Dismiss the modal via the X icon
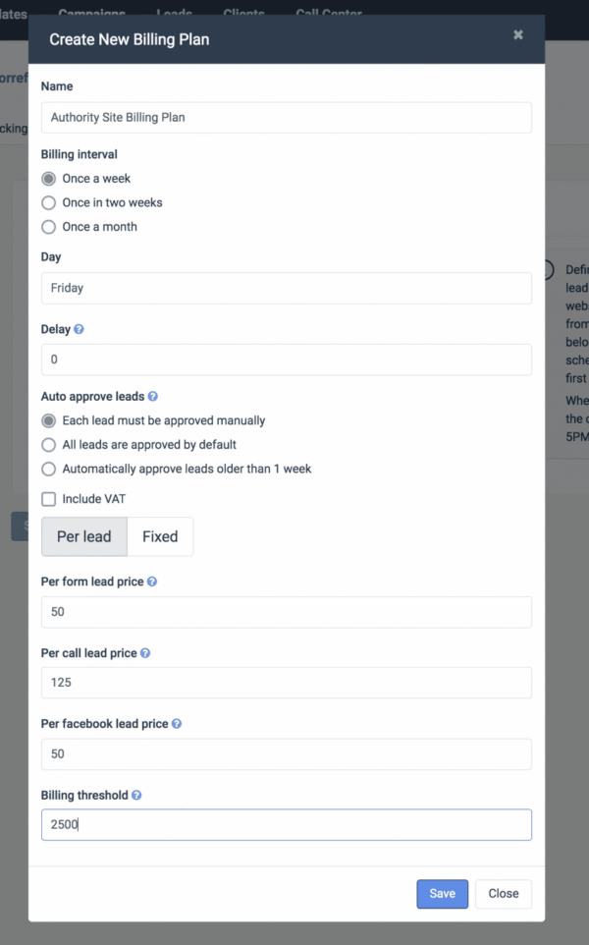The image size is (589, 945). (x=518, y=32)
